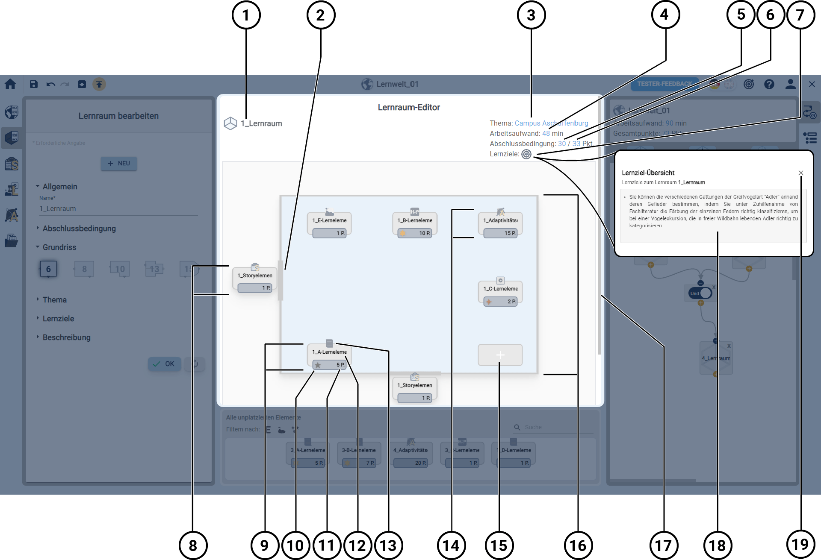Select unplaced 4_Adaptivitäts card with 20 P.
Image resolution: width=821 pixels, height=560 pixels.
(x=410, y=453)
